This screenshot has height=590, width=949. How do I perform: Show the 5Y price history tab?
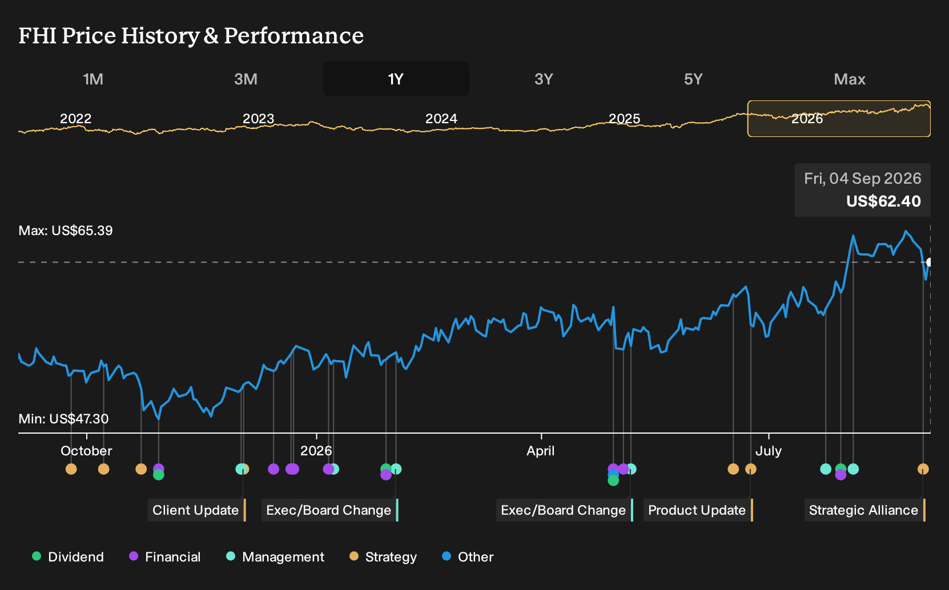(693, 79)
